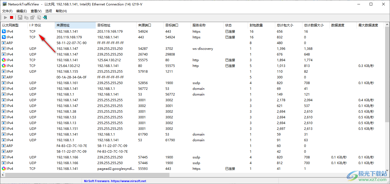
Task: Click the row icon for the 192.168.1.155 entry
Action: pos(4,71)
